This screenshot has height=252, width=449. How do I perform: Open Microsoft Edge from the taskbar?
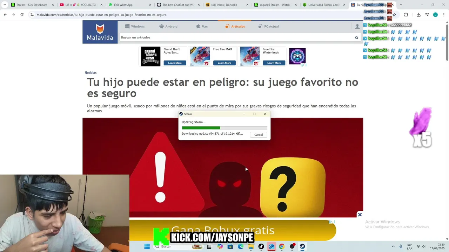240,246
